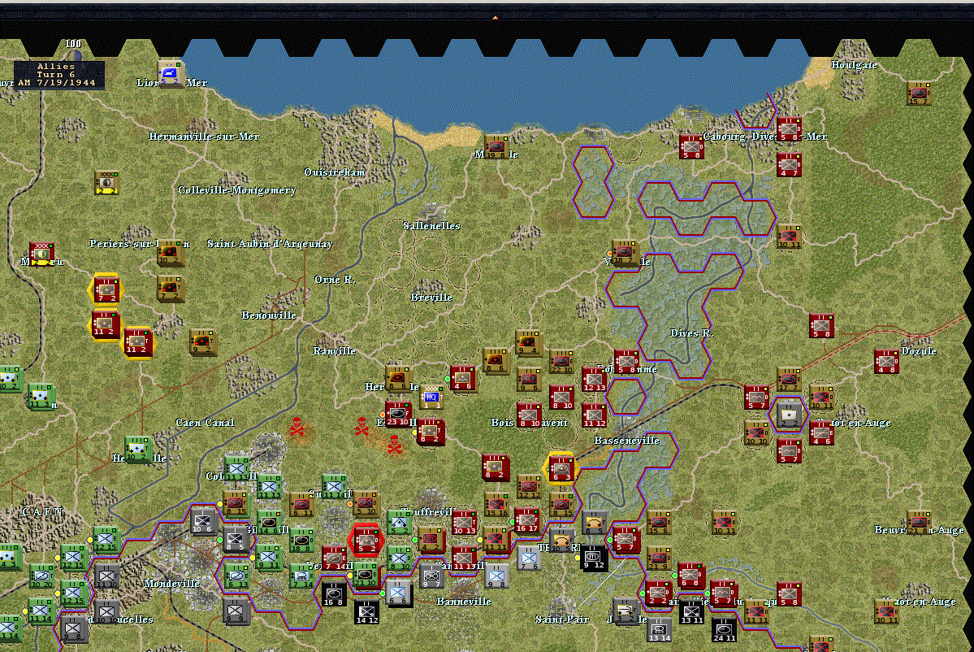Select the tan 21-8 unit at Beuvron-en-Auge
The height and width of the screenshot is (652, 974).
coord(918,523)
